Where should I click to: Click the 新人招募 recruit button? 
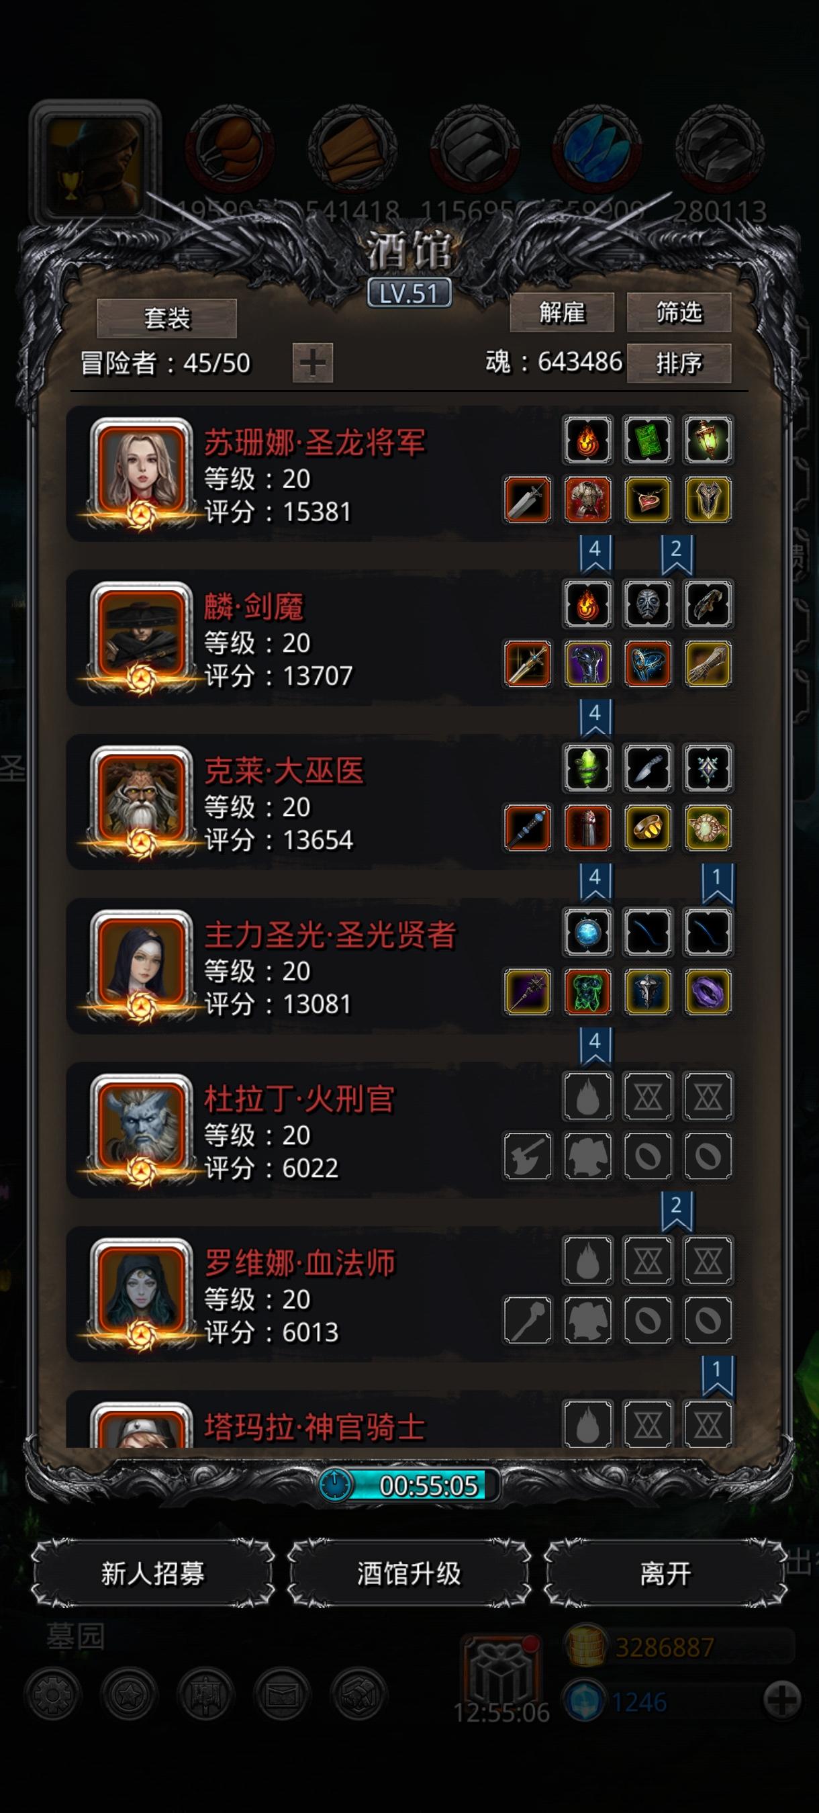(152, 1573)
